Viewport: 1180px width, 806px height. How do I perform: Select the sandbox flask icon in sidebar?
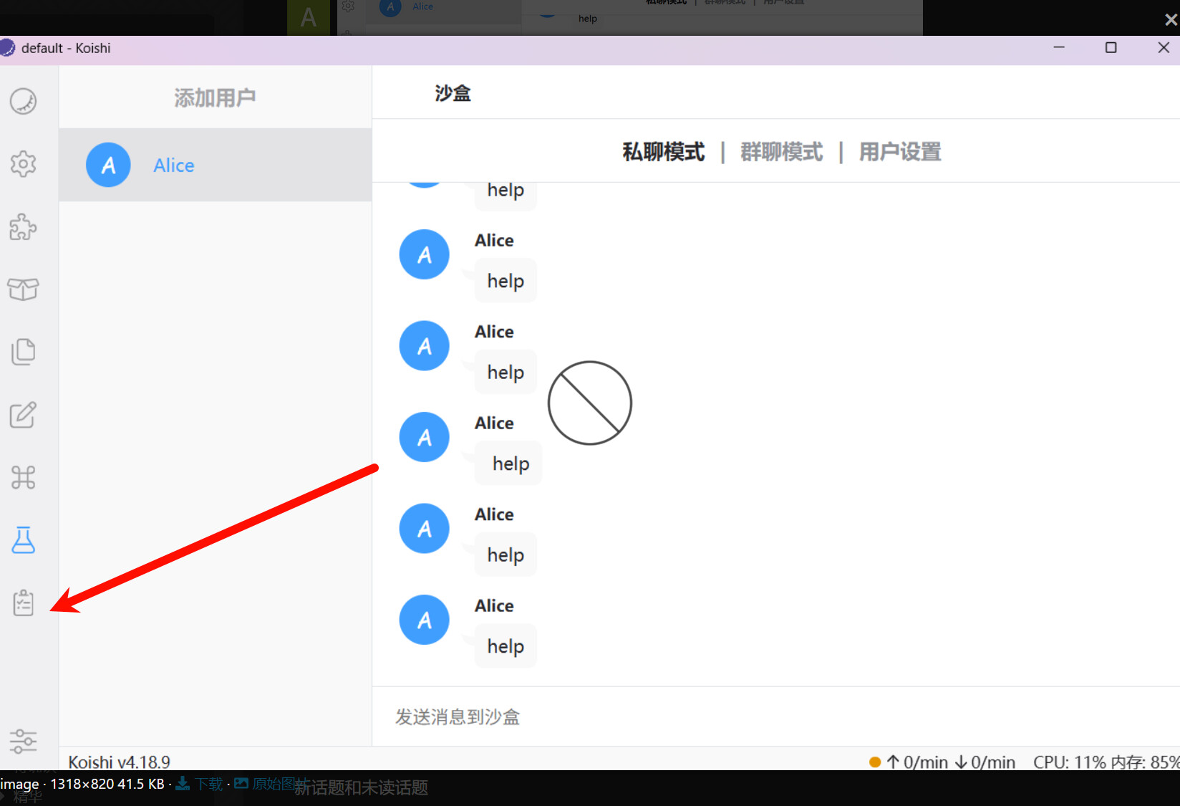[23, 540]
